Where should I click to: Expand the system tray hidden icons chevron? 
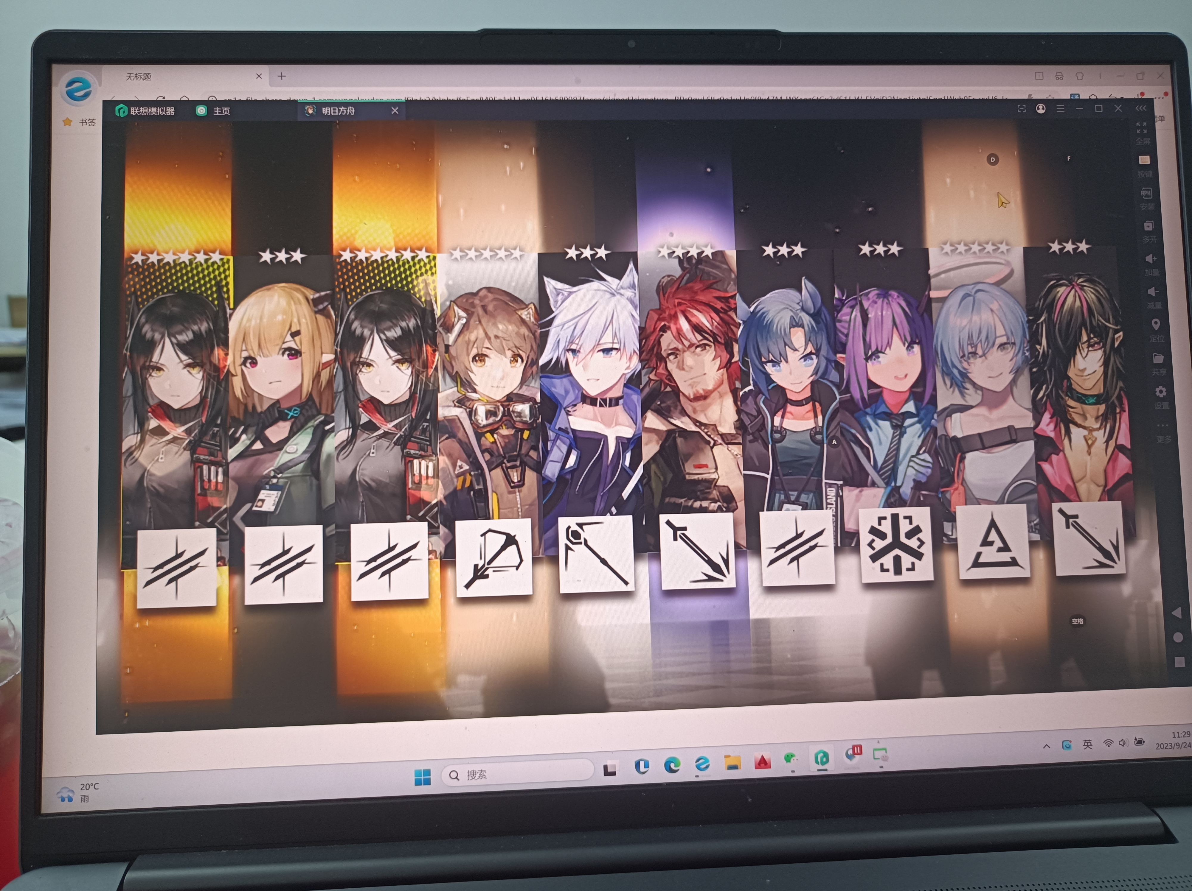click(1047, 746)
